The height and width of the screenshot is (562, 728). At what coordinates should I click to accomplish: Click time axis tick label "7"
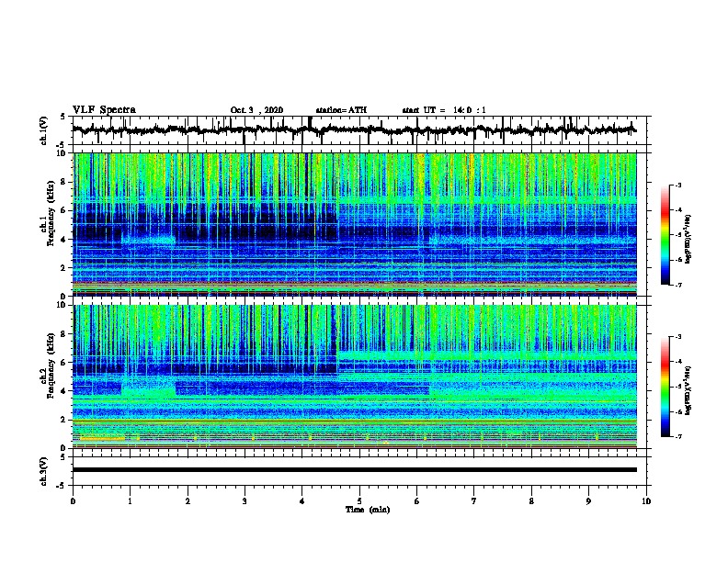click(474, 501)
